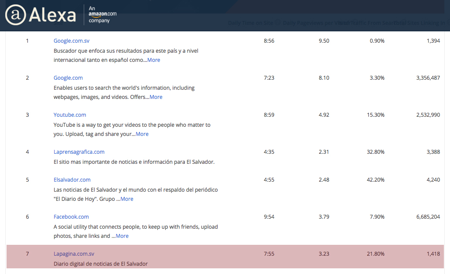This screenshot has height=274, width=450.
Task: Open the Google.com site link
Action: [68, 78]
